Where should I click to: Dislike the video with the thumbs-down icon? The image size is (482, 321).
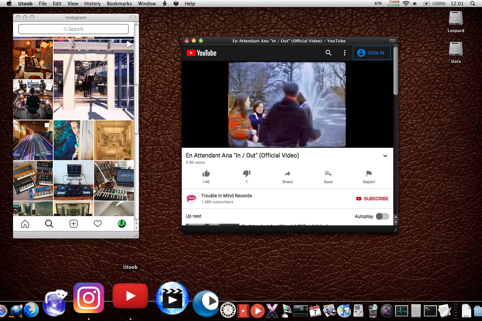(x=247, y=174)
